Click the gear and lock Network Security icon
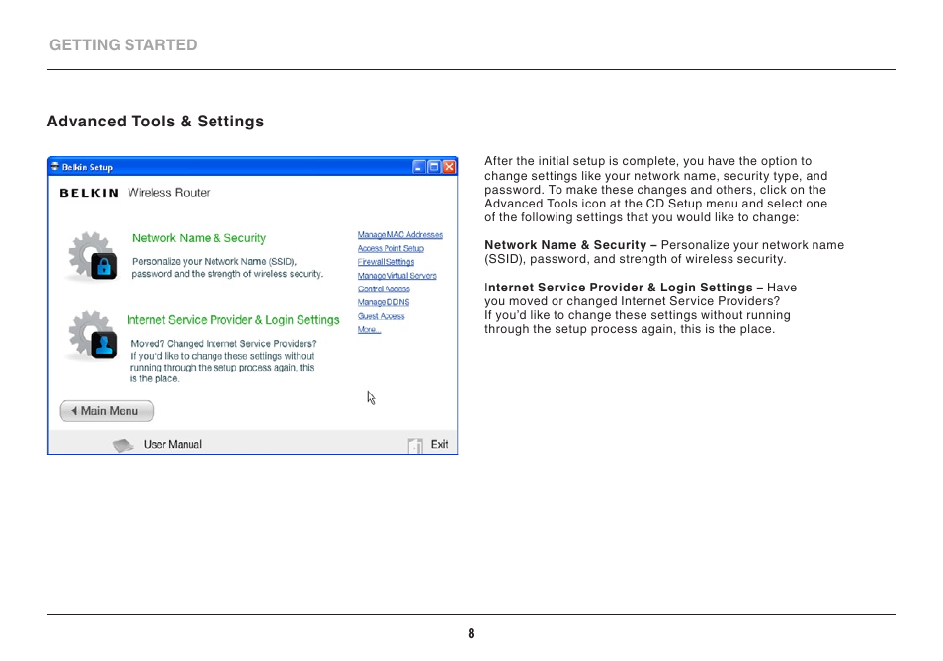The height and width of the screenshot is (661, 943). [x=93, y=256]
